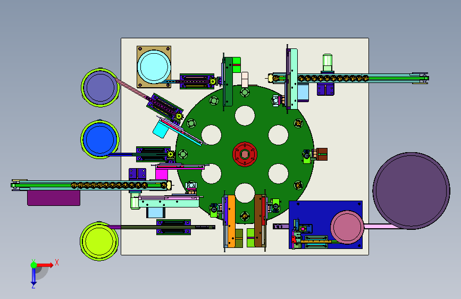Select the green origin sphere of triad
Screen dimensions: 461x299
point(34,265)
